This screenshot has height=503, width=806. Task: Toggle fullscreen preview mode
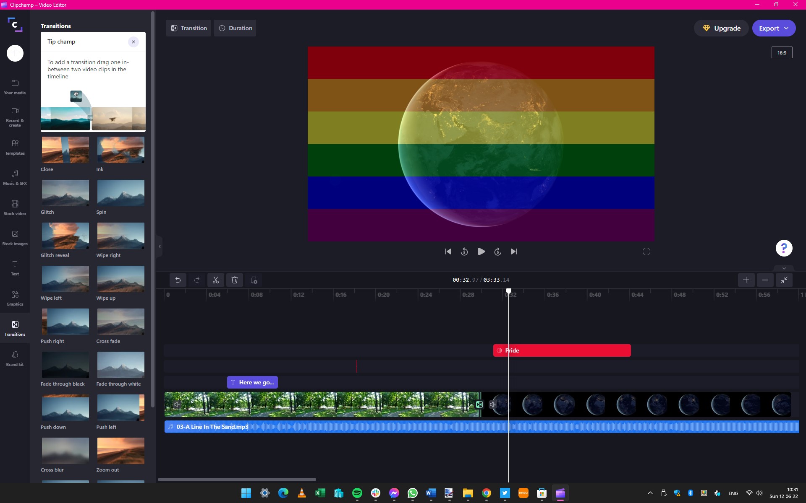coord(646,251)
